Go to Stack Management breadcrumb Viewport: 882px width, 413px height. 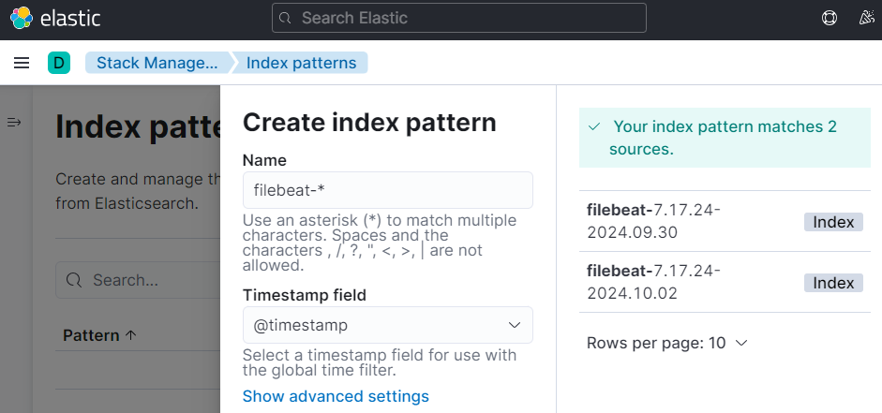[157, 63]
